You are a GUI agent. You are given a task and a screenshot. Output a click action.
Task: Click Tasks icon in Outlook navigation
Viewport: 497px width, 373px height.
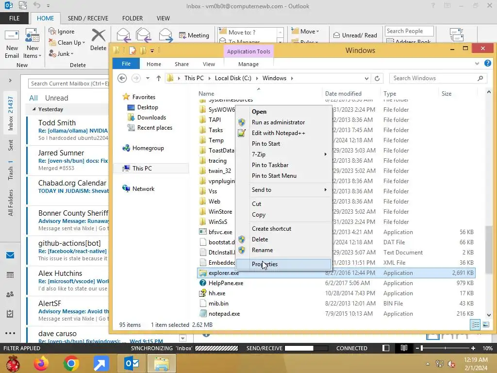click(x=10, y=314)
